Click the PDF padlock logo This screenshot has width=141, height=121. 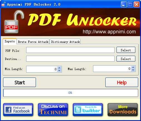coord(14,22)
